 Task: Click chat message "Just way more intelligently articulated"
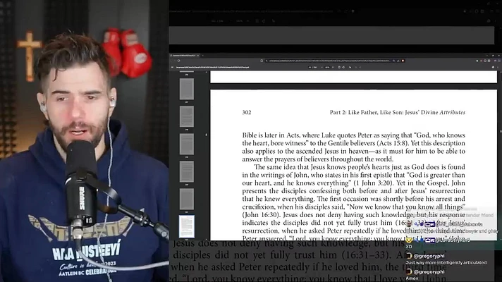tap(446, 262)
